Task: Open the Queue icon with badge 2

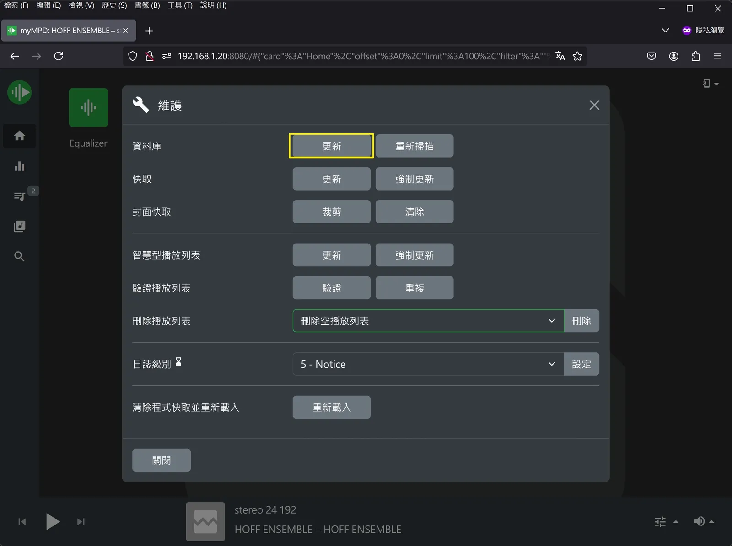Action: (20, 196)
